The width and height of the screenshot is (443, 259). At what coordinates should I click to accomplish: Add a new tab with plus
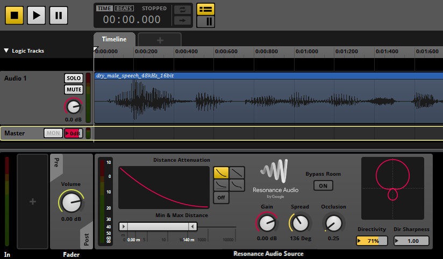click(160, 40)
